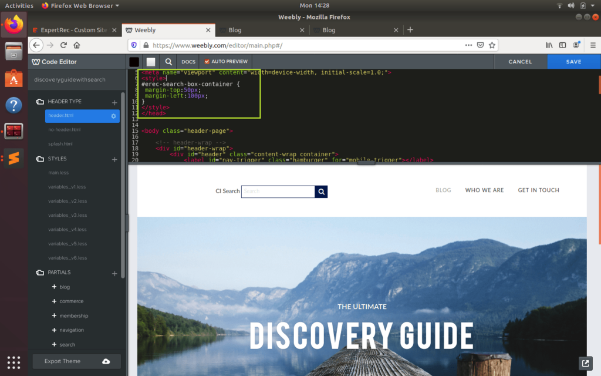Open the Firefox hamburger menu

click(594, 45)
